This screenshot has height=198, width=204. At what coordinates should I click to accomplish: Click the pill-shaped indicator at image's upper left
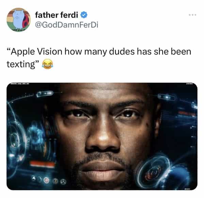(x=45, y=94)
